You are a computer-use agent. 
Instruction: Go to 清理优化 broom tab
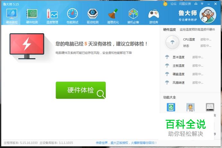(113, 16)
